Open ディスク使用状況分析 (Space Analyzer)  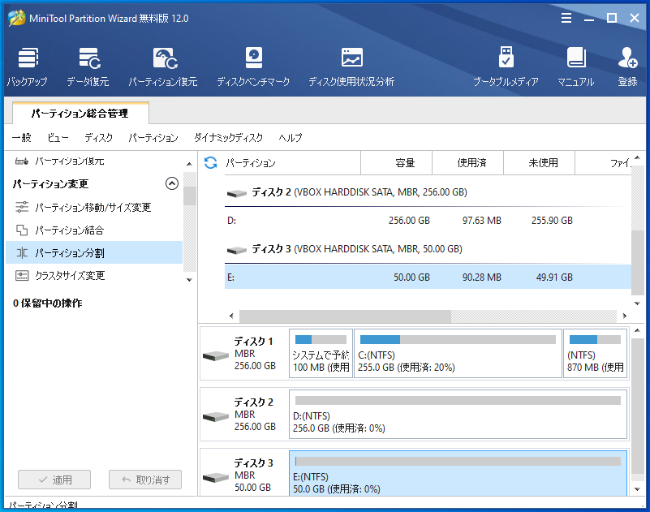[351, 67]
